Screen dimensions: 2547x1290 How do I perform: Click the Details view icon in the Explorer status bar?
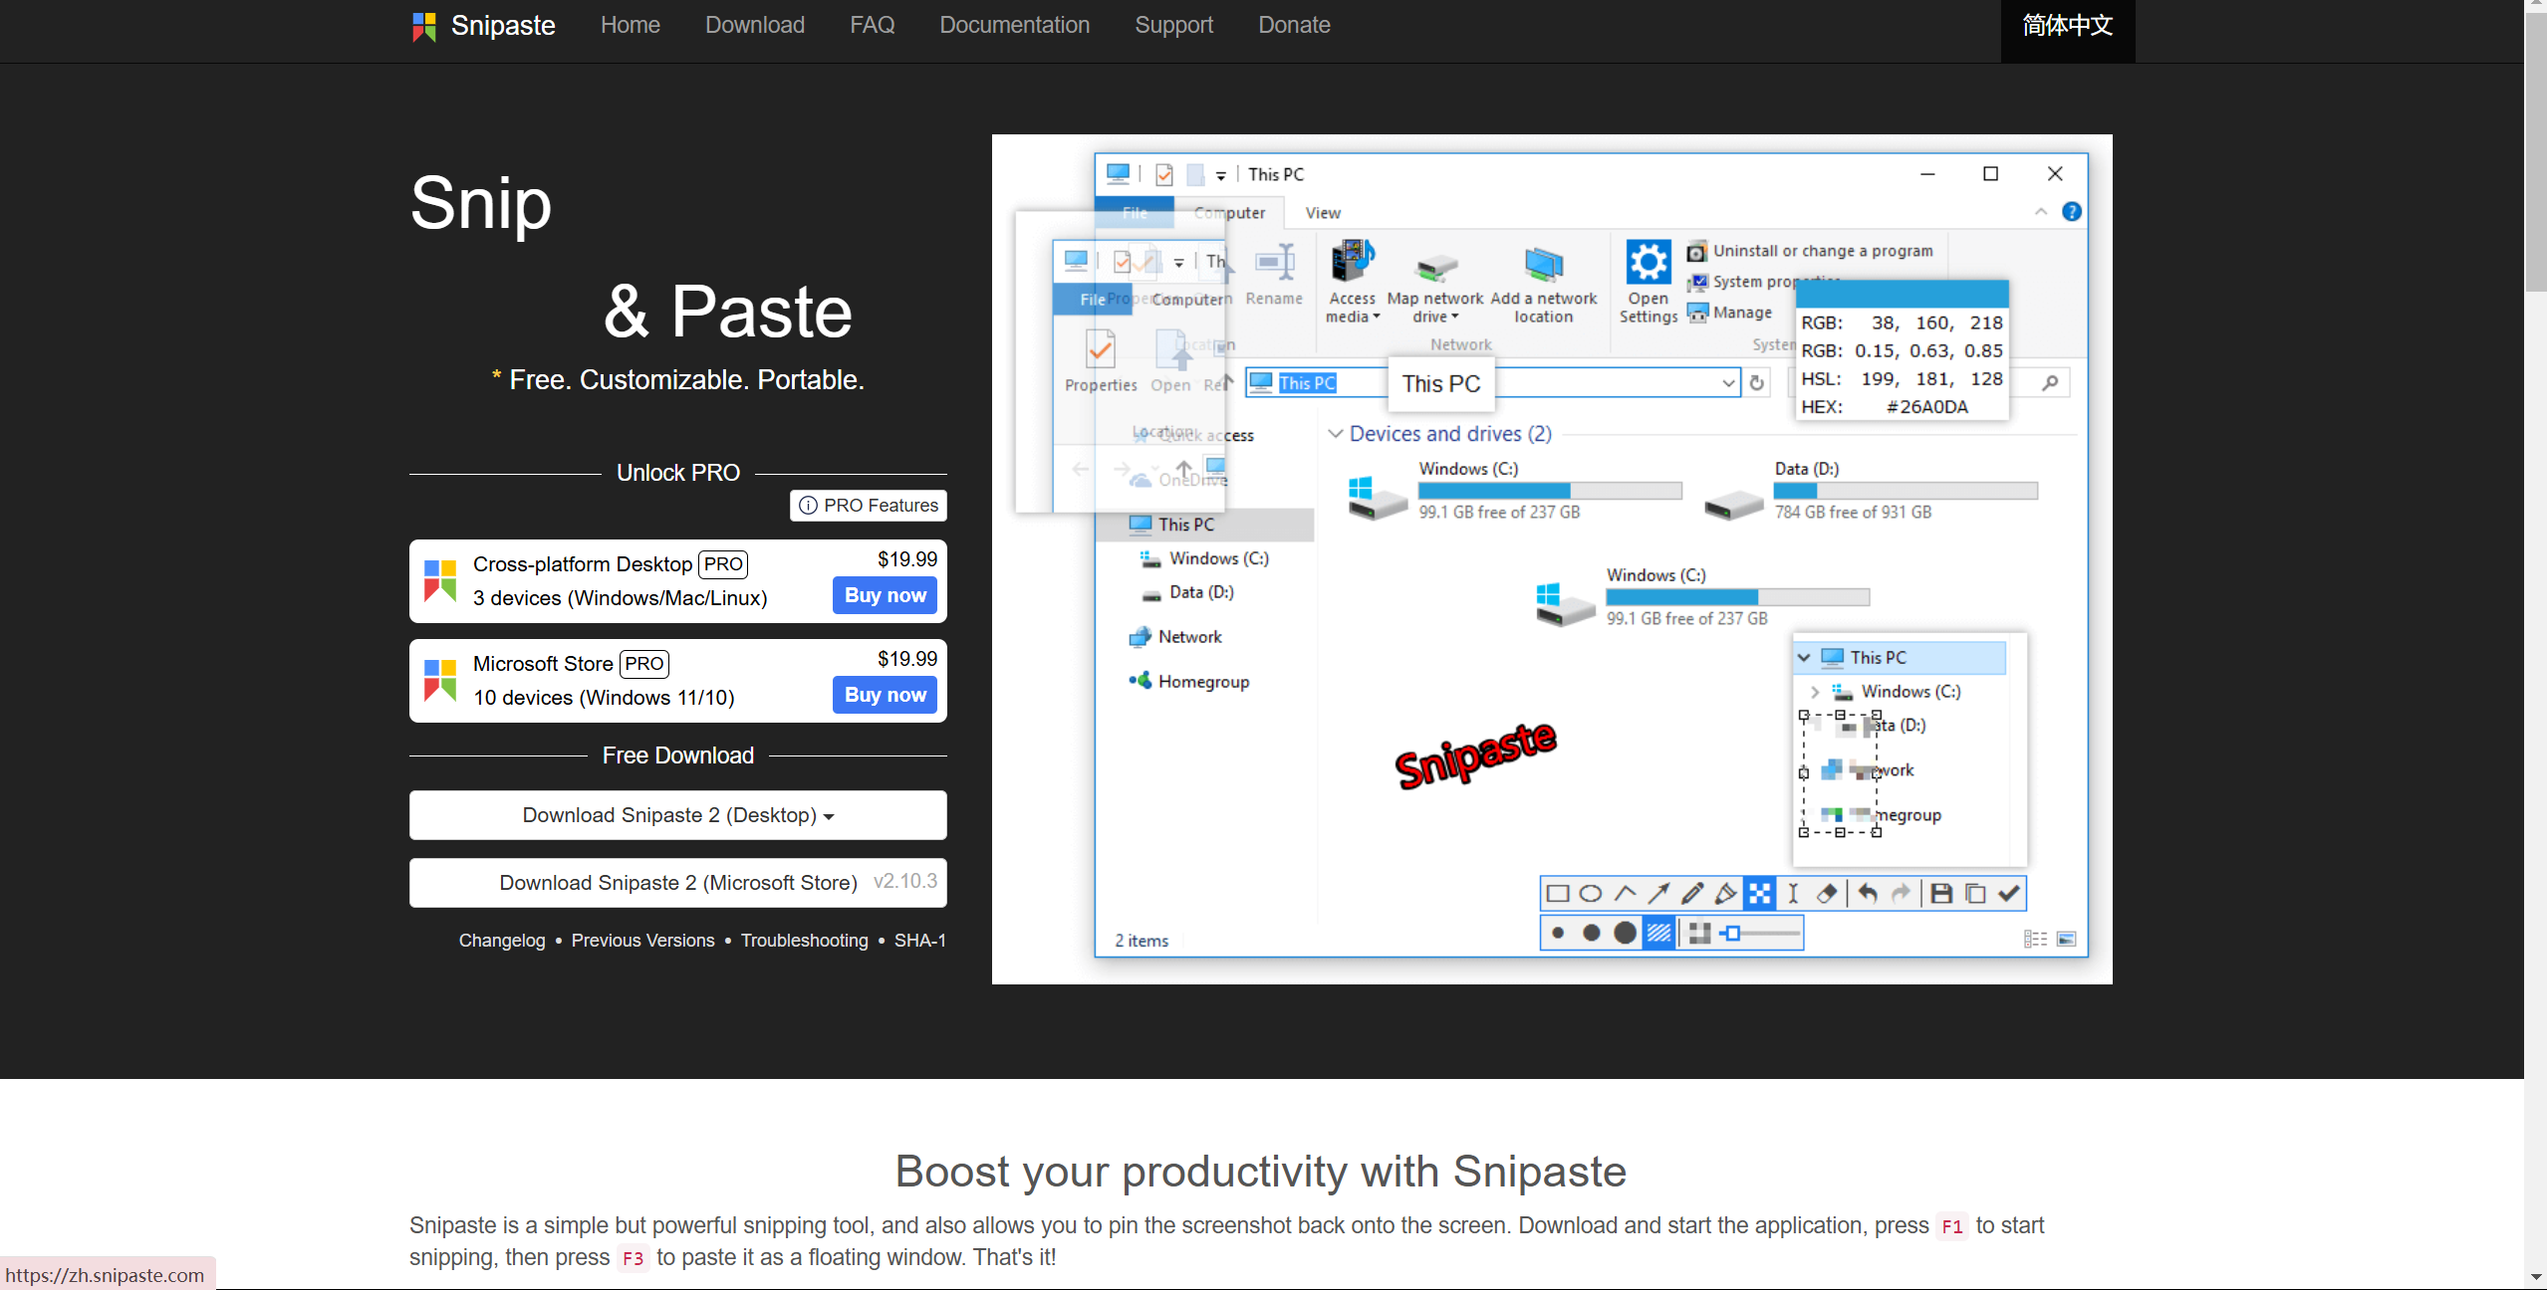2034,940
